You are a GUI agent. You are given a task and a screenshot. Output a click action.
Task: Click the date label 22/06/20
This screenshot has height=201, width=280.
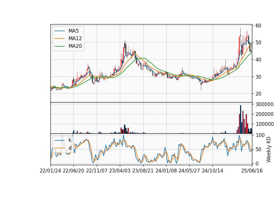(x=73, y=171)
